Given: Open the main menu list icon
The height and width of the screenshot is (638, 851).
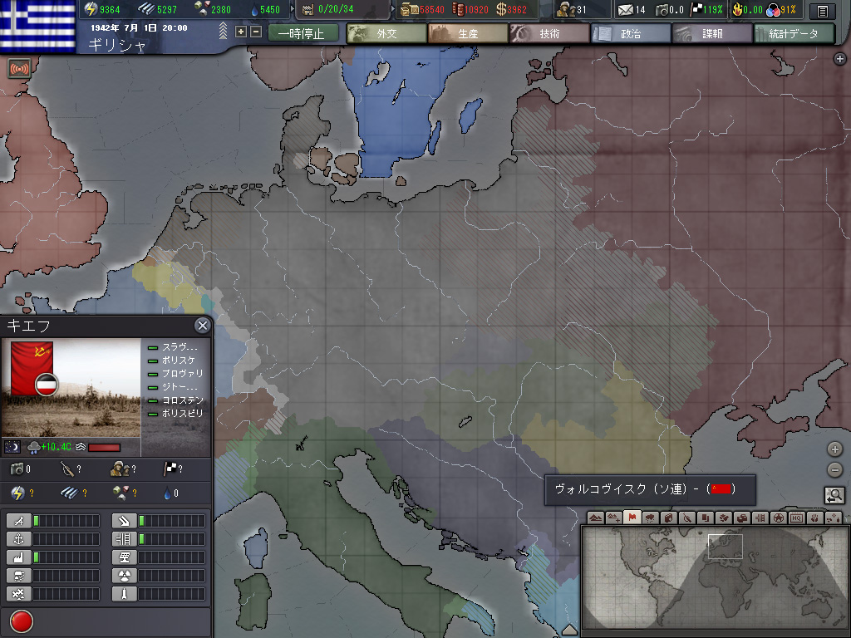Looking at the screenshot, I should (x=822, y=10).
